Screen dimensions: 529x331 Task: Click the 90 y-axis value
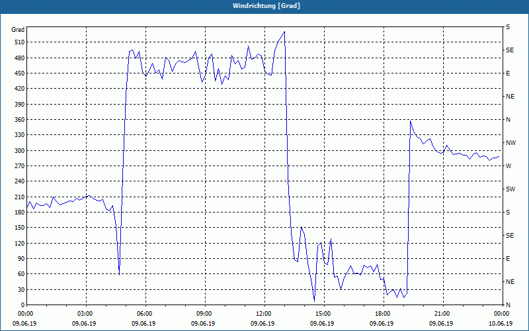pyautogui.click(x=21, y=259)
